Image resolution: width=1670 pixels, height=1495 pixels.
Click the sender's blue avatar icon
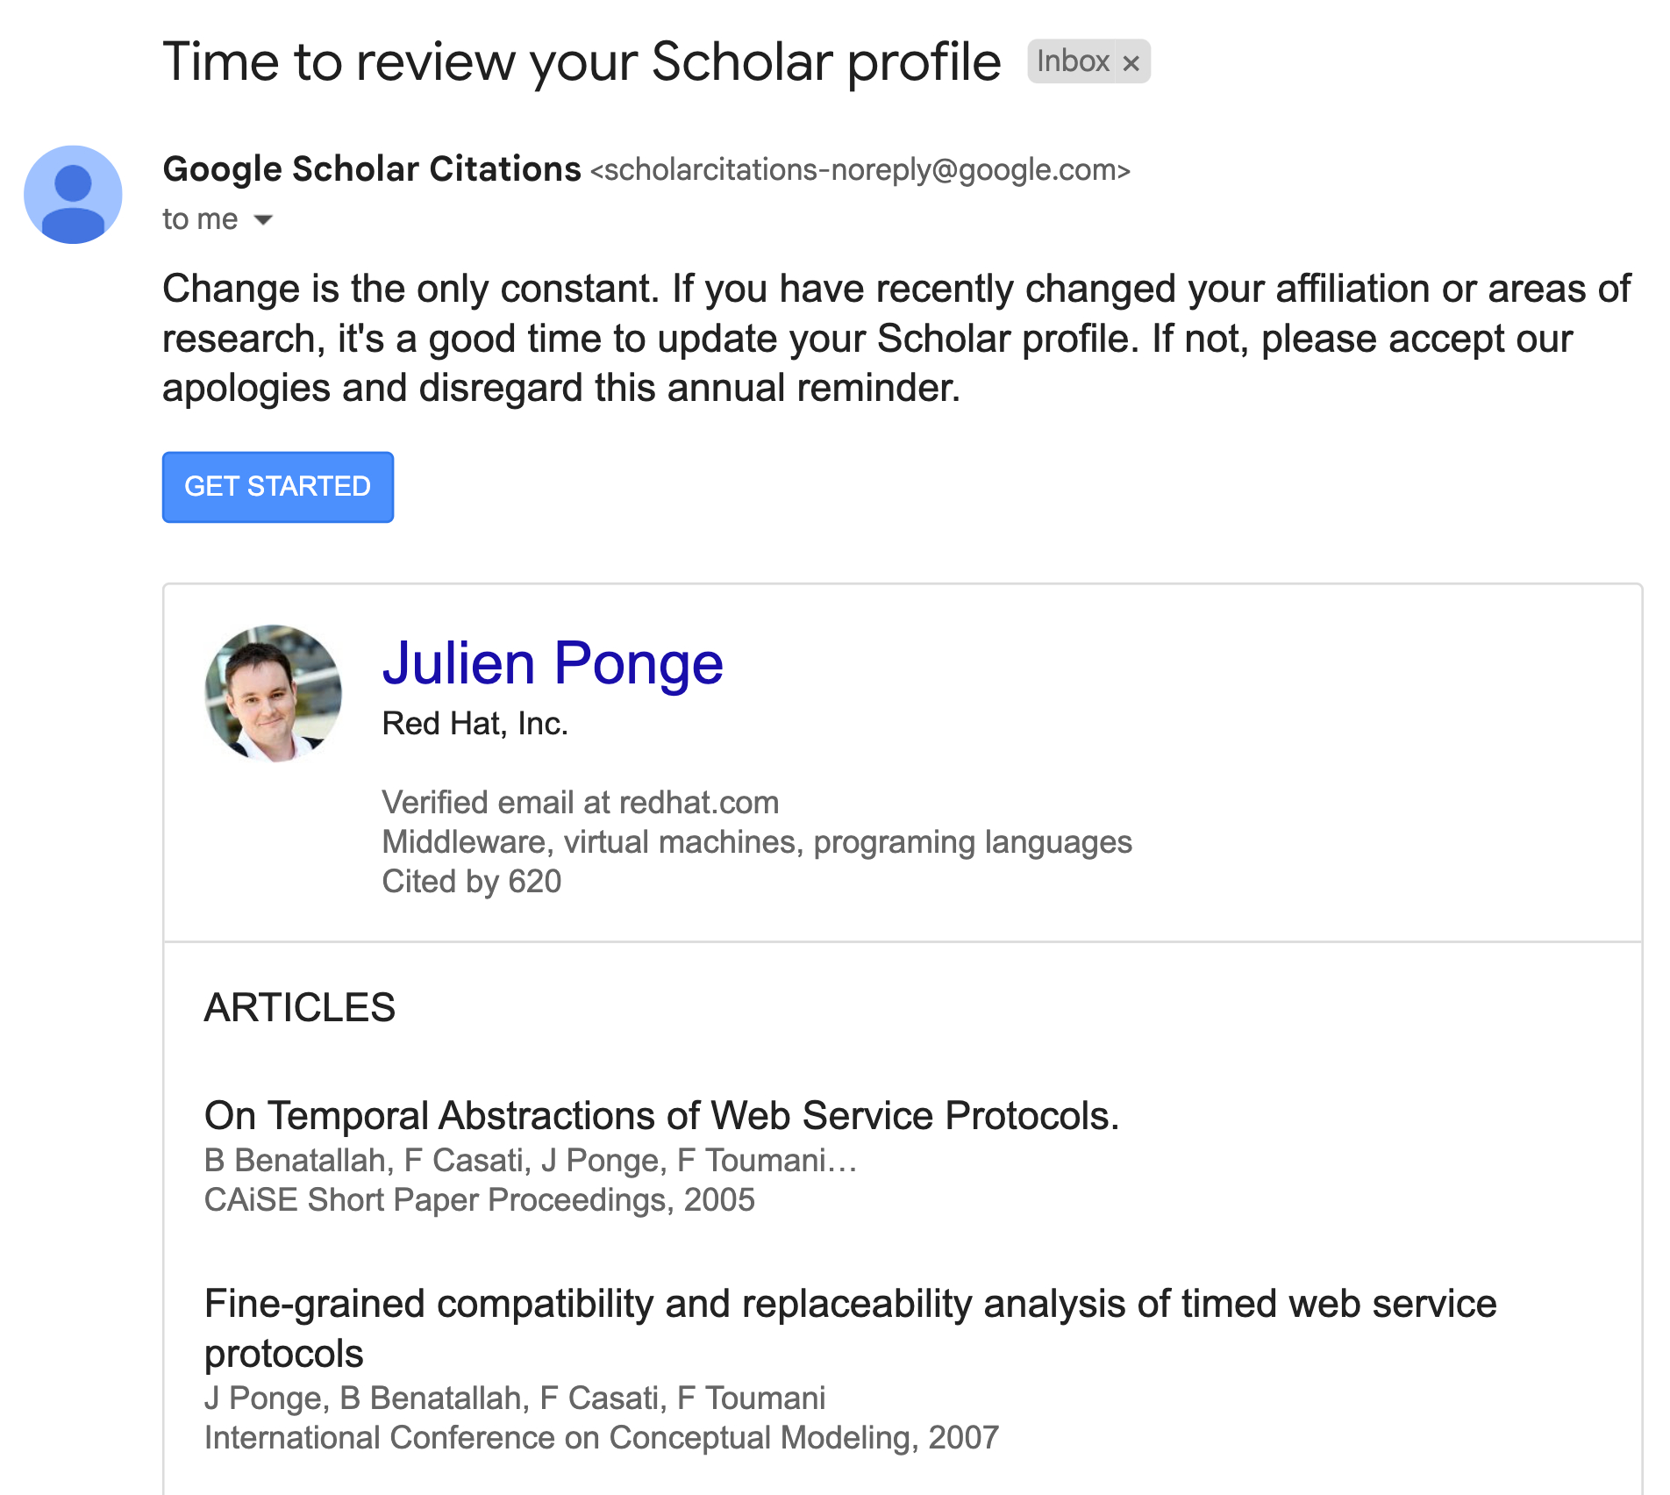pyautogui.click(x=73, y=195)
